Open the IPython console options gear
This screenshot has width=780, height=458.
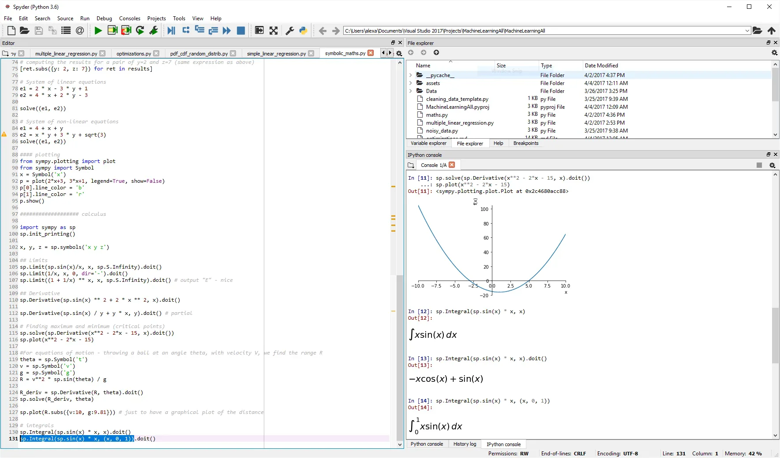[772, 165]
